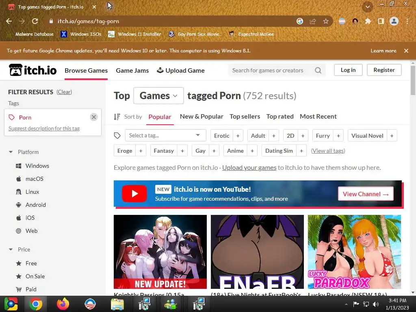Click Learn more in update notice
Image resolution: width=416 pixels, height=312 pixels.
[383, 51]
